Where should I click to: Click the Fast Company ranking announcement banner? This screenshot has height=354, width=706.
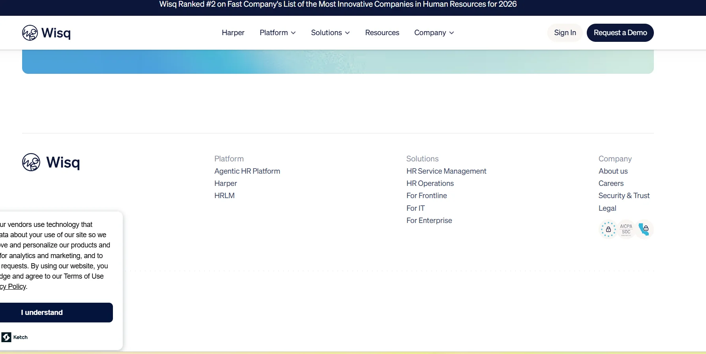(338, 4)
